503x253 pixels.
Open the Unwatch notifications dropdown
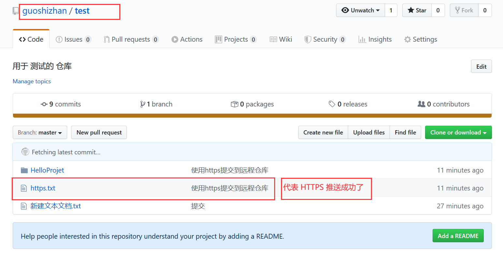(x=361, y=10)
